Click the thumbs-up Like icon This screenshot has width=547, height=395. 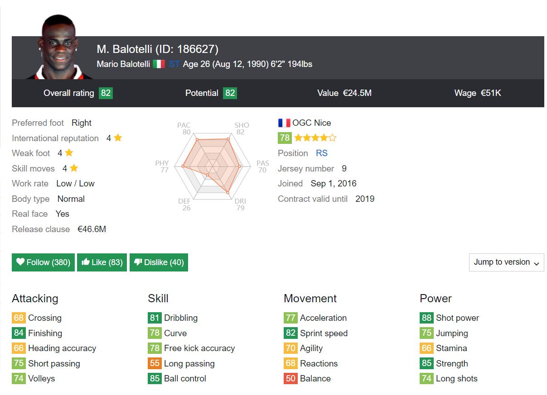coord(86,262)
